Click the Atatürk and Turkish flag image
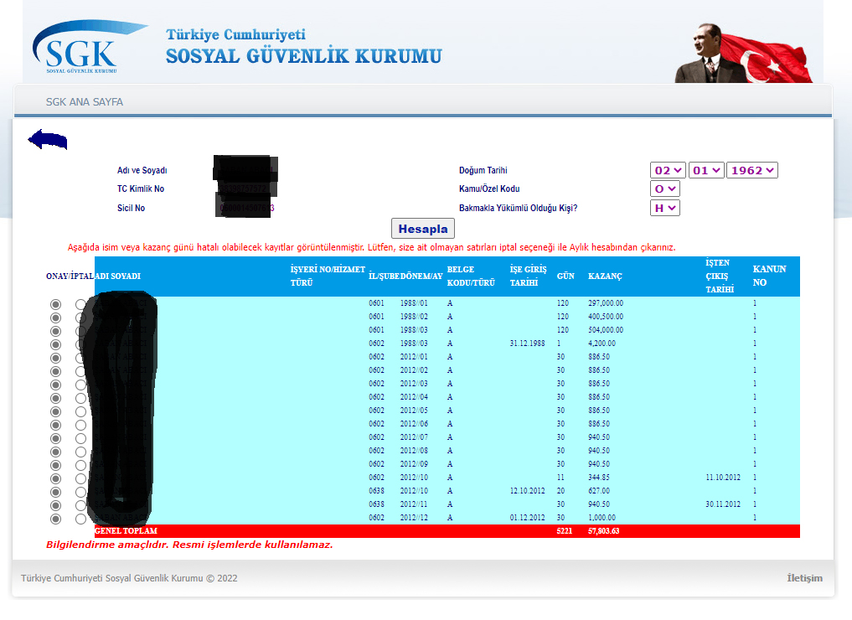This screenshot has width=852, height=620. [x=743, y=52]
